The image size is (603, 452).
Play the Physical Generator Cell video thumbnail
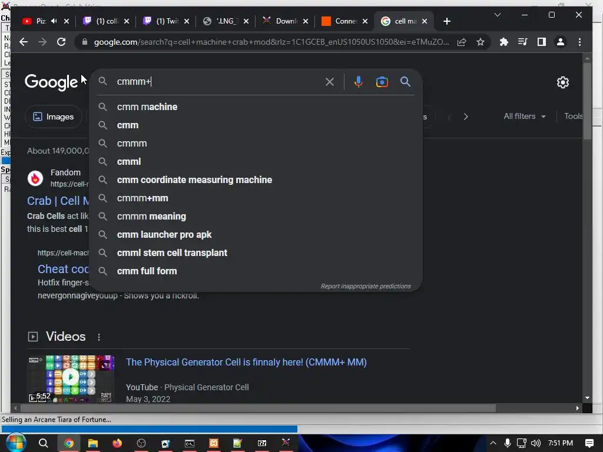[x=71, y=378]
